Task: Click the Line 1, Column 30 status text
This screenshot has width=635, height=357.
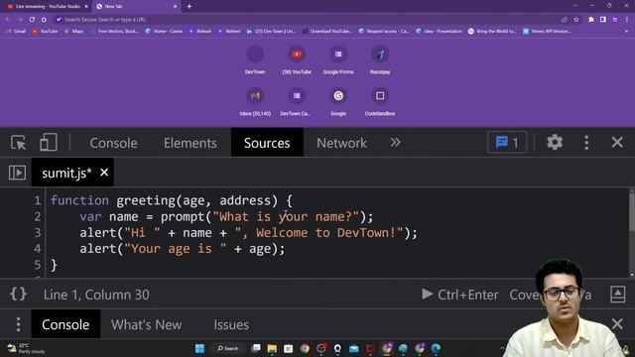Action: (x=96, y=295)
